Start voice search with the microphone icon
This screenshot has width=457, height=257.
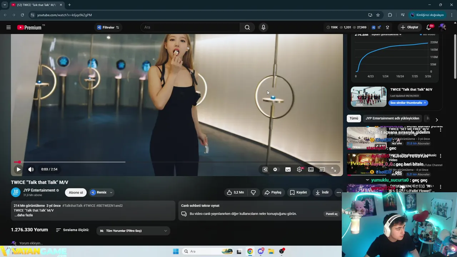[263, 27]
